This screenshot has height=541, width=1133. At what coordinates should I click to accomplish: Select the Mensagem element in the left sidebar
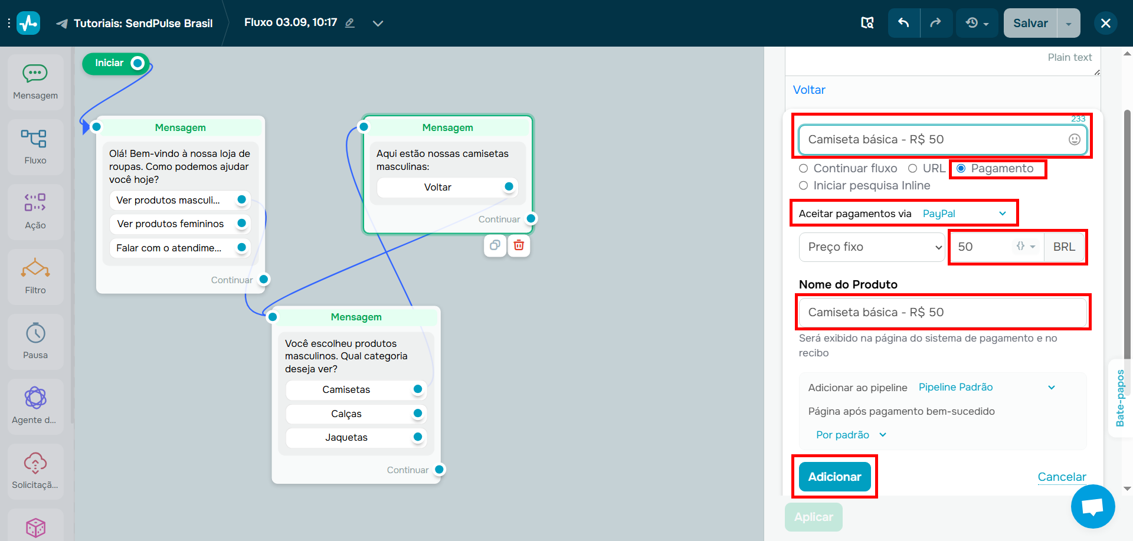(35, 81)
